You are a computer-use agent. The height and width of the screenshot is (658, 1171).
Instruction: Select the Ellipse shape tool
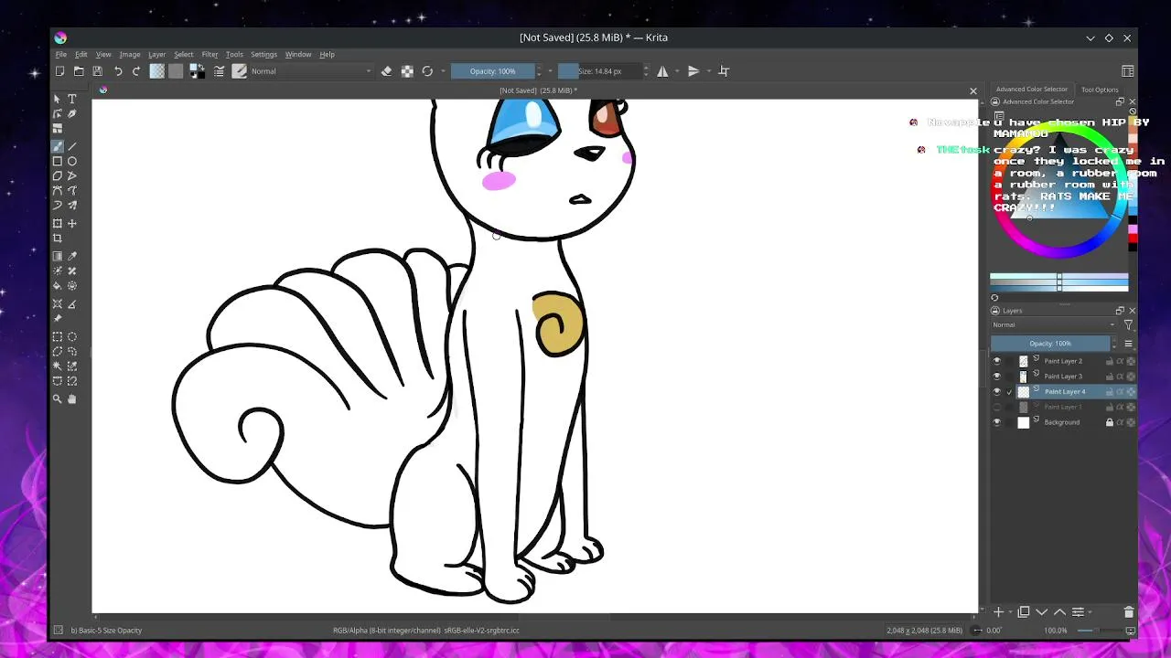(x=72, y=161)
